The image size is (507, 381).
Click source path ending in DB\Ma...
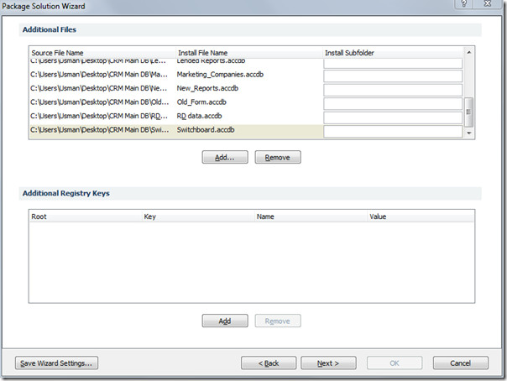pyautogui.click(x=99, y=75)
